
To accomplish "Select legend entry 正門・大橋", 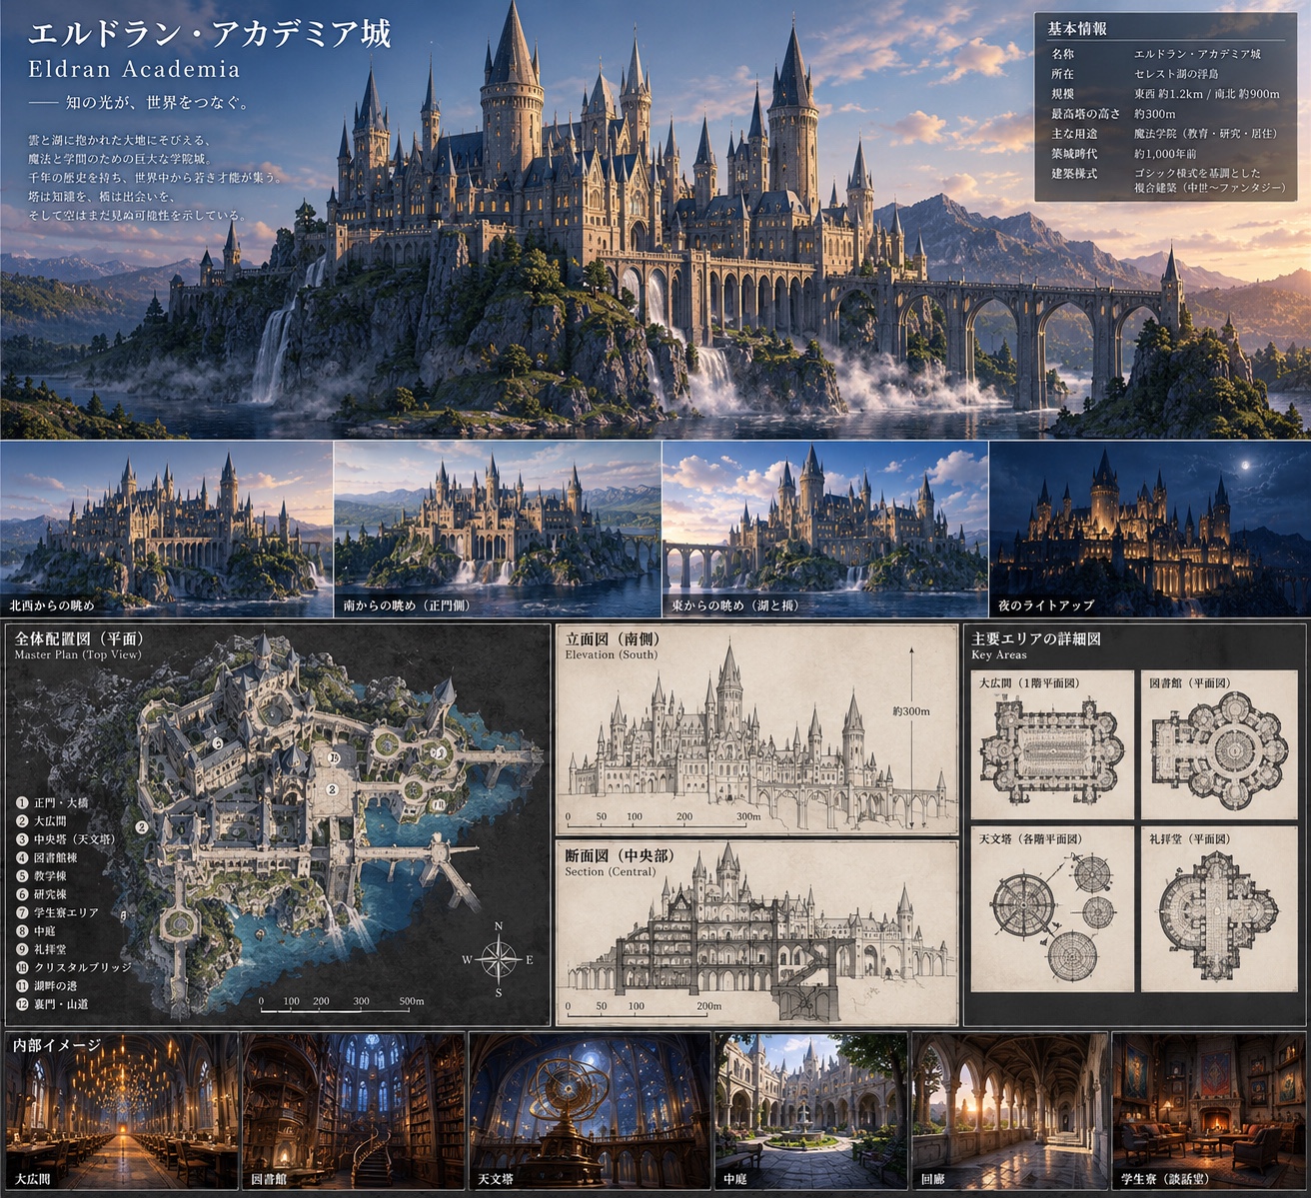I will (x=53, y=802).
